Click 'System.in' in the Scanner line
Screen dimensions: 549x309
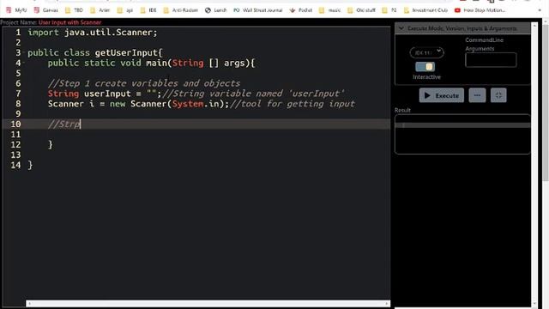pos(196,104)
